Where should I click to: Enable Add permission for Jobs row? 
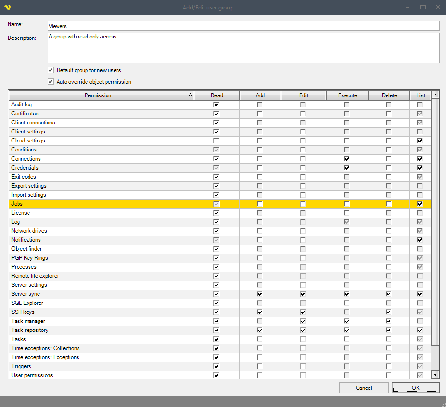pos(260,204)
